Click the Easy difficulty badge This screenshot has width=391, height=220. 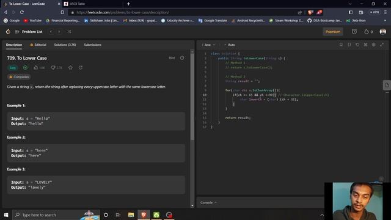click(12, 68)
